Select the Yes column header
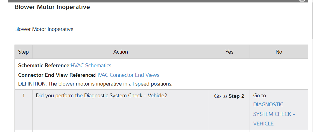Viewport: 313px width, 132px height. (229, 52)
